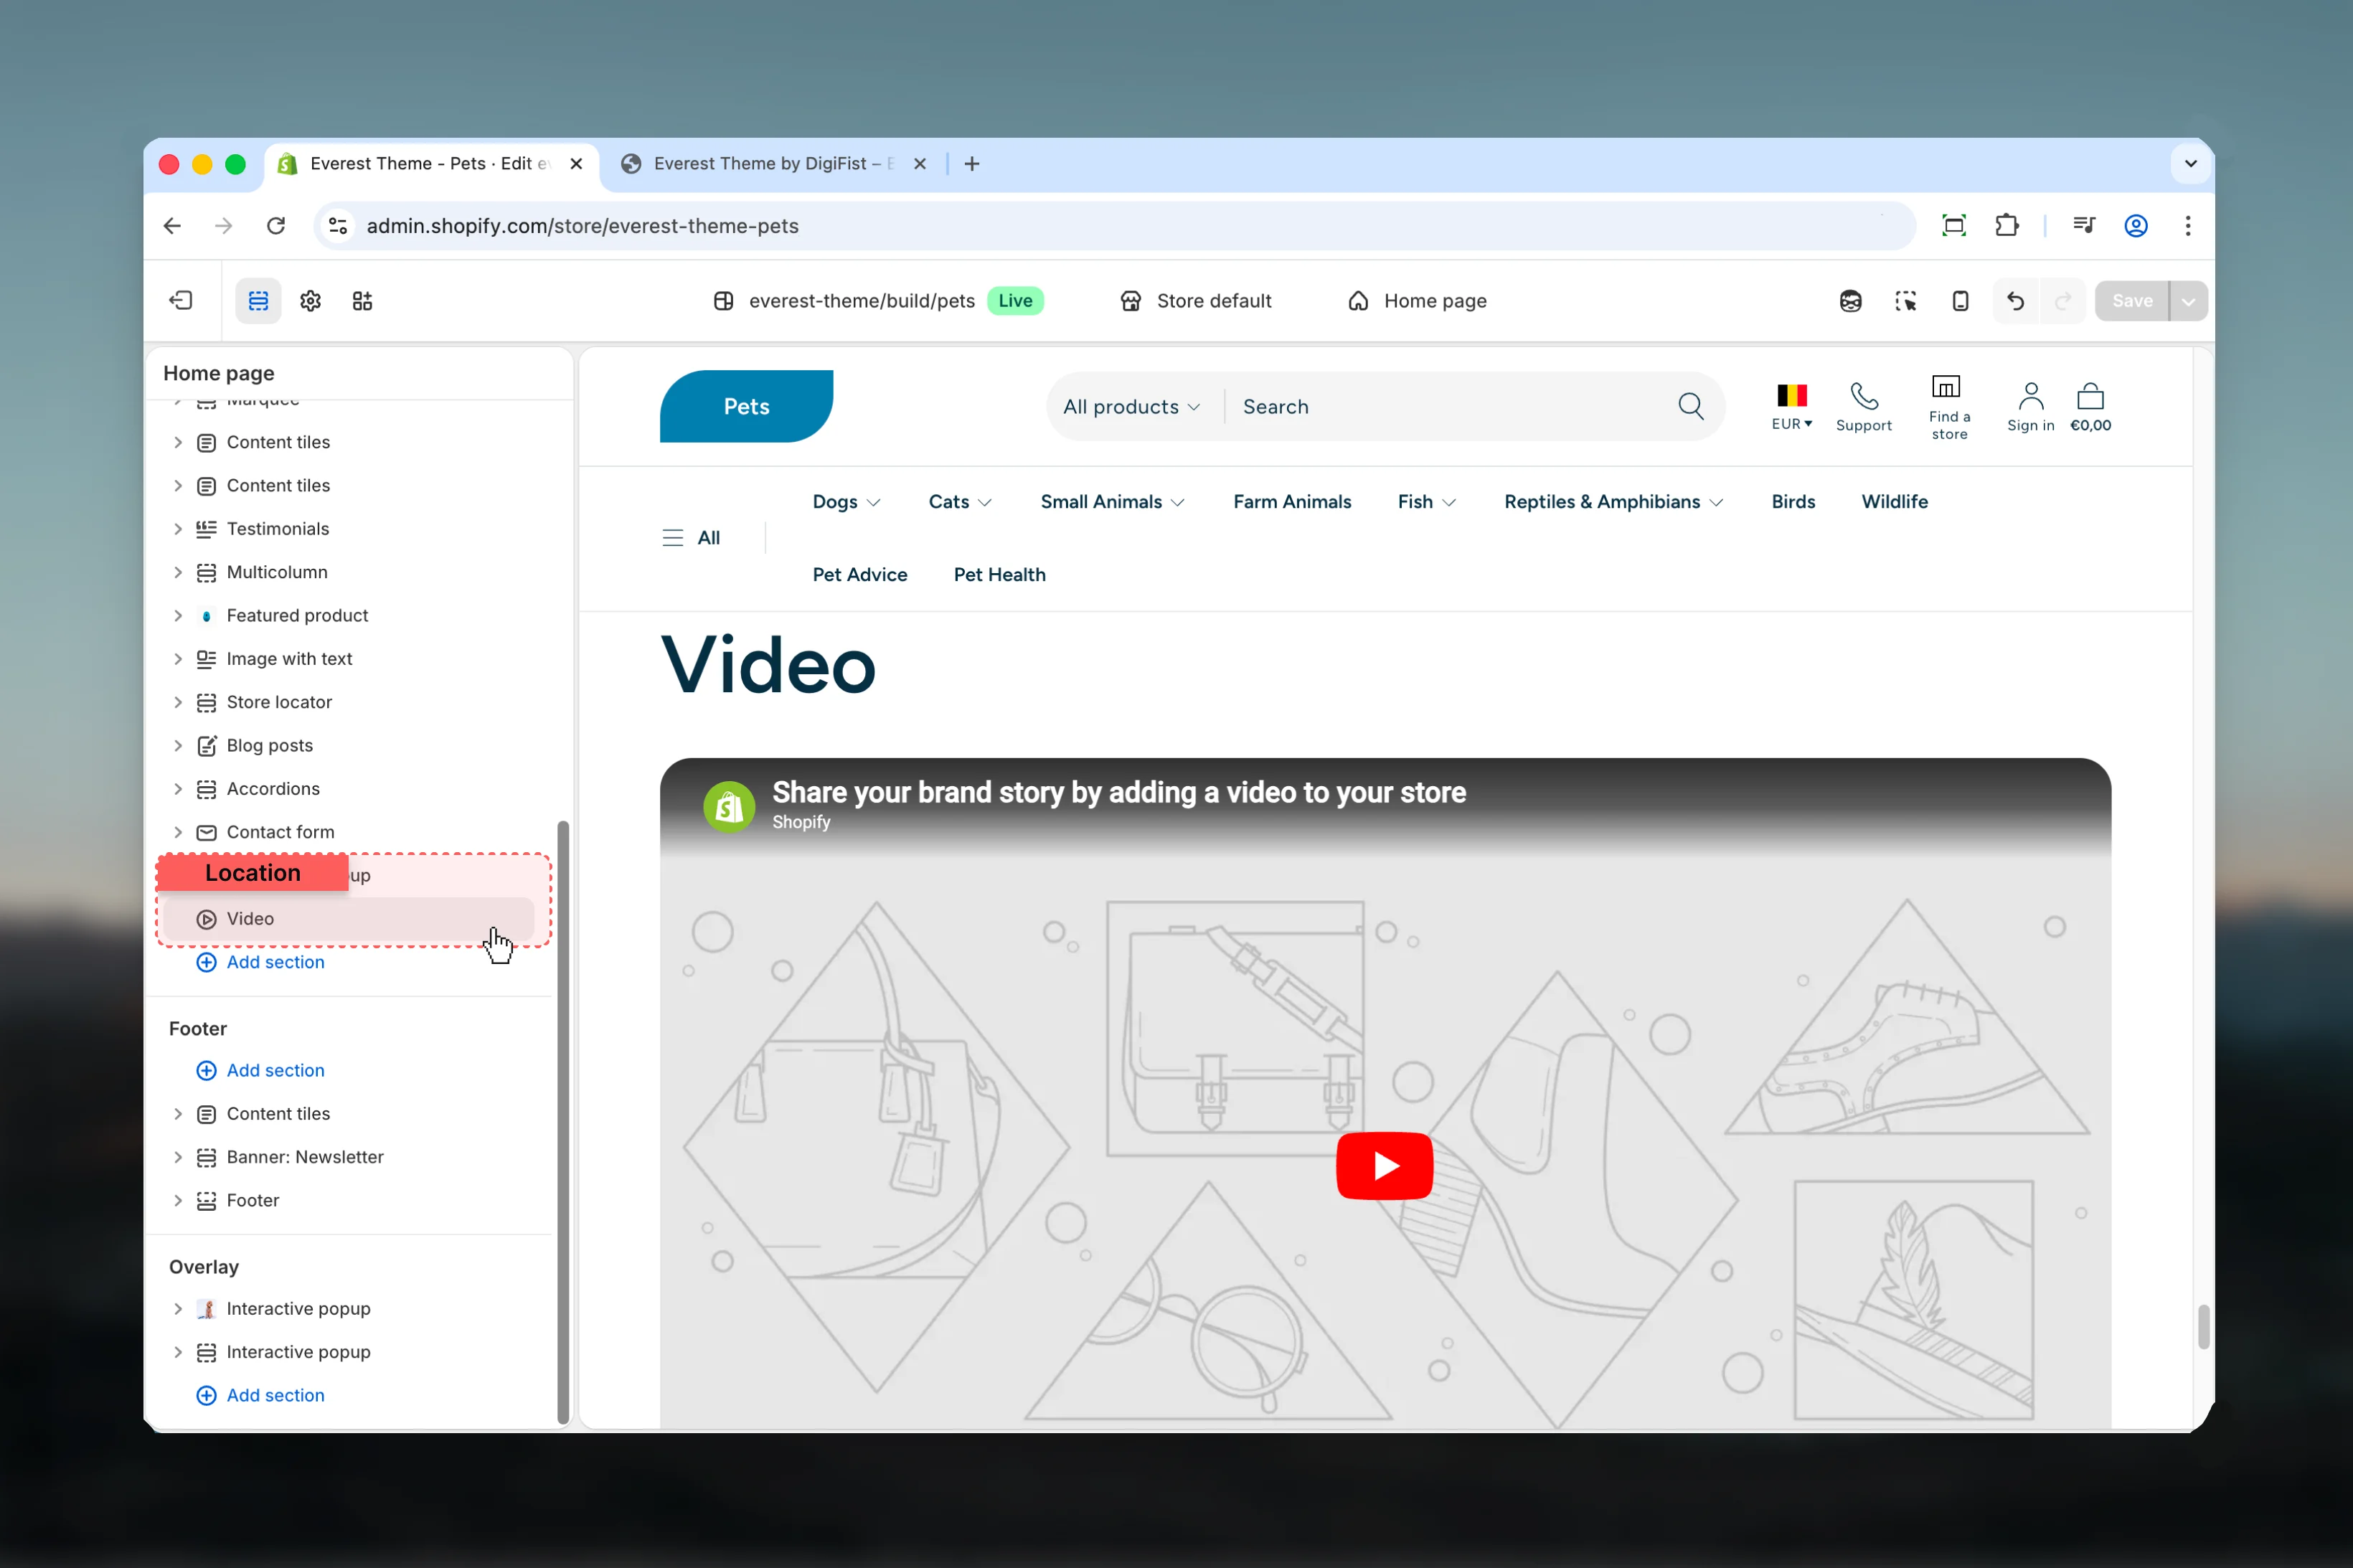Click the Shopify channel logo on video
The image size is (2353, 1568).
tap(729, 806)
